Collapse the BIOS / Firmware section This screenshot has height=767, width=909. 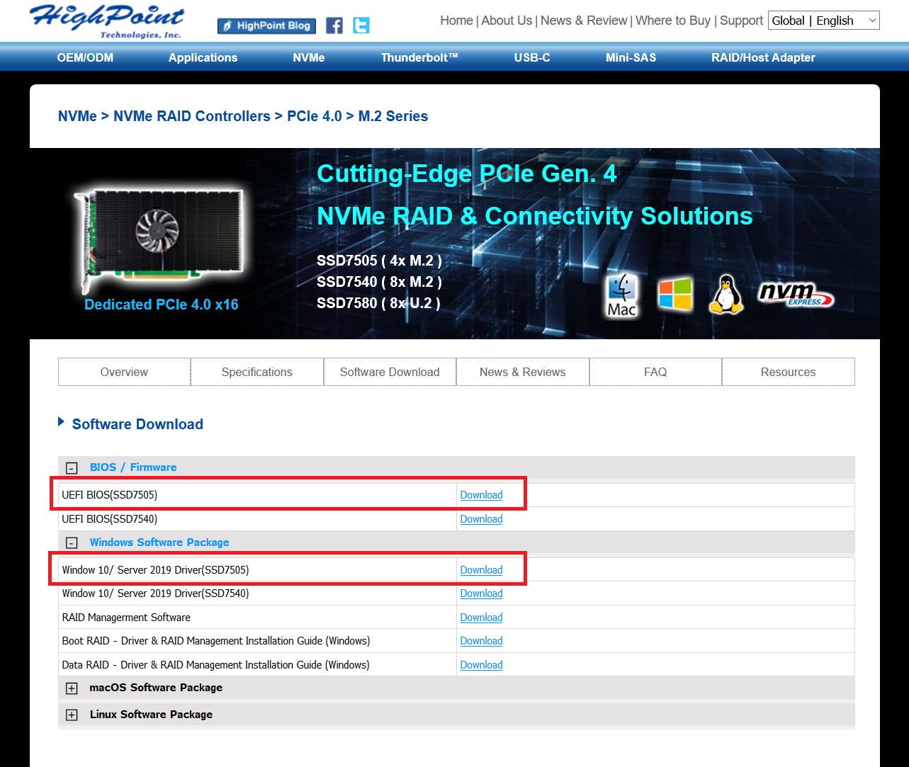click(x=72, y=467)
